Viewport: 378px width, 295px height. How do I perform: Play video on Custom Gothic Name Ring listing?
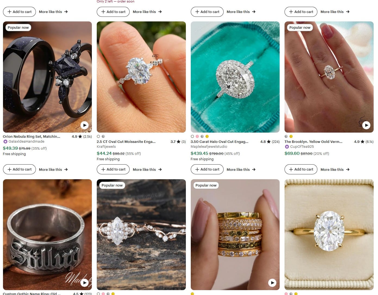[x=85, y=283]
